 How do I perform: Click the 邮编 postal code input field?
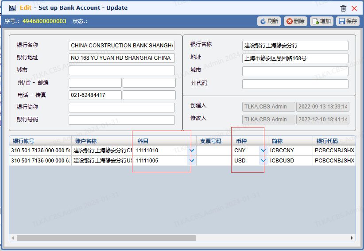(x=149, y=83)
